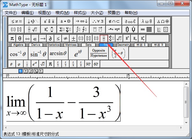
Task: Insert the parentheses fence template
Action: [x=81, y=38]
